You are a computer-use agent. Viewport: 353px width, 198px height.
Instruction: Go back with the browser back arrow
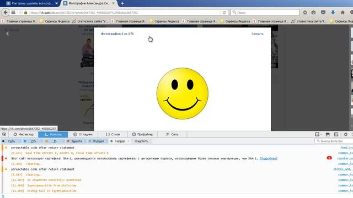[x=6, y=13]
